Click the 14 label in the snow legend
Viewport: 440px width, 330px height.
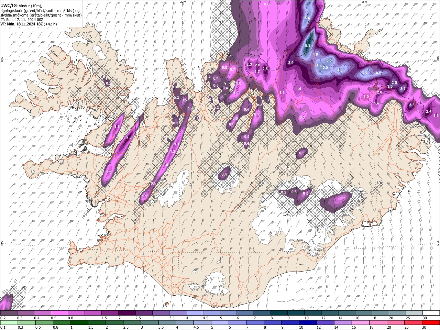coord(340,318)
